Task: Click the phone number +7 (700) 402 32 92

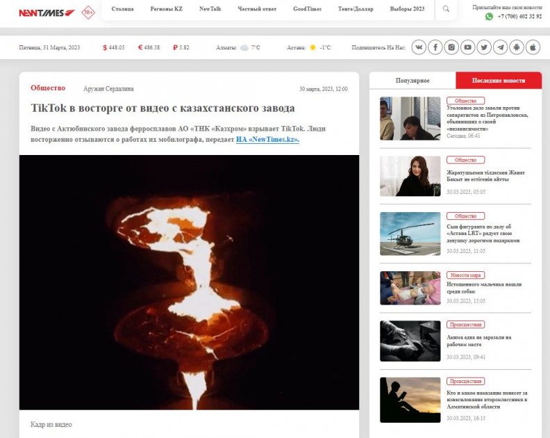Action: coord(519,17)
